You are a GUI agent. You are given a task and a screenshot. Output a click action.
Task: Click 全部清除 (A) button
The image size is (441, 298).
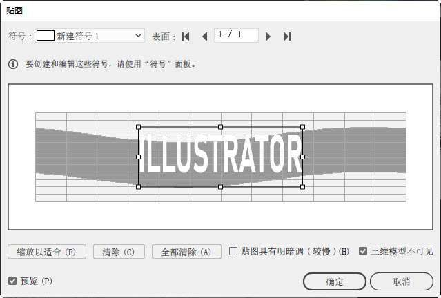pyautogui.click(x=186, y=252)
